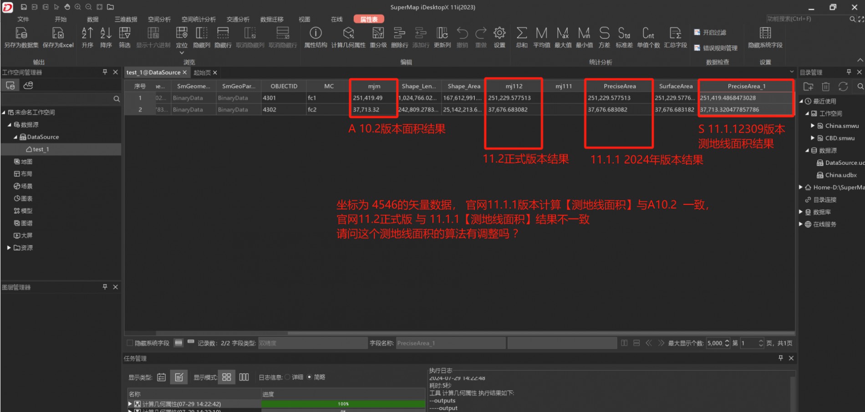The height and width of the screenshot is (412, 865).
Task: Switch display mode to column view
Action: 244,377
